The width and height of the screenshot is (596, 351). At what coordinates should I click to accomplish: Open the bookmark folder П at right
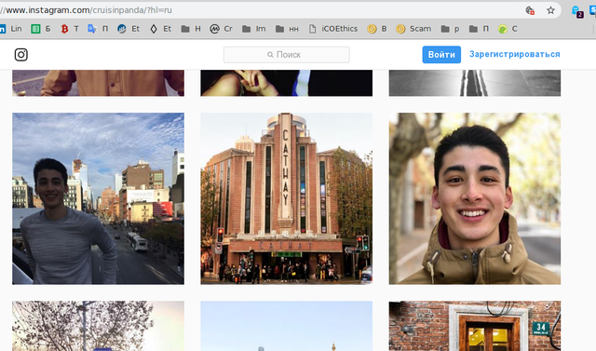(479, 29)
